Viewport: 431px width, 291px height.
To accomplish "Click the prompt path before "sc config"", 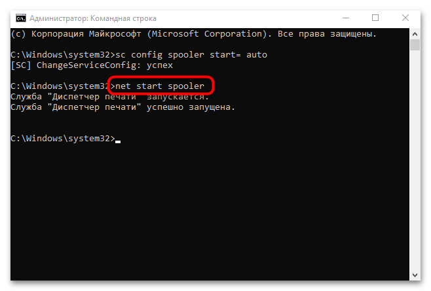I will pos(62,54).
